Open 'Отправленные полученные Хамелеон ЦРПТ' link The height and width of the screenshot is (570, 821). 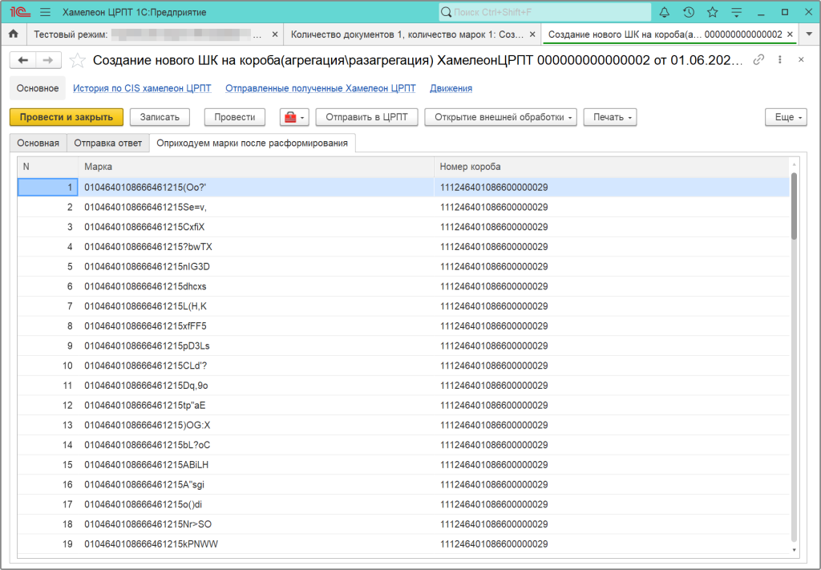[x=321, y=88]
